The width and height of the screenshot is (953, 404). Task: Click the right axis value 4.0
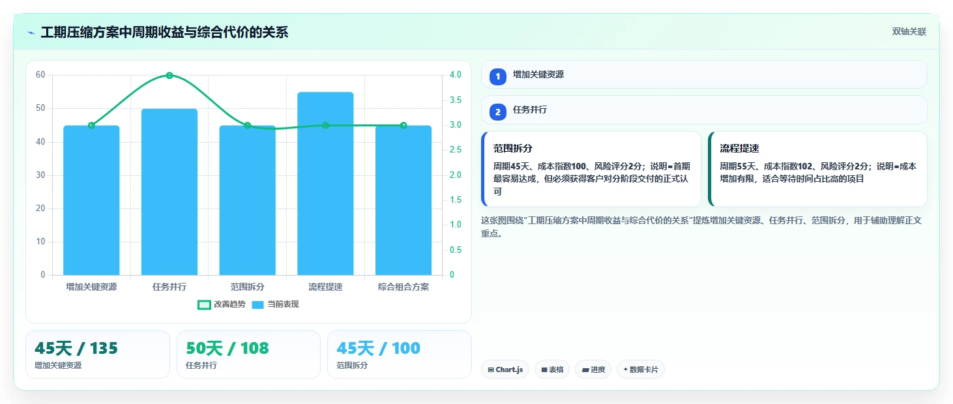(455, 75)
